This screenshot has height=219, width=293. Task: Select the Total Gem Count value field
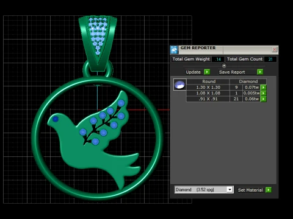tap(270, 59)
